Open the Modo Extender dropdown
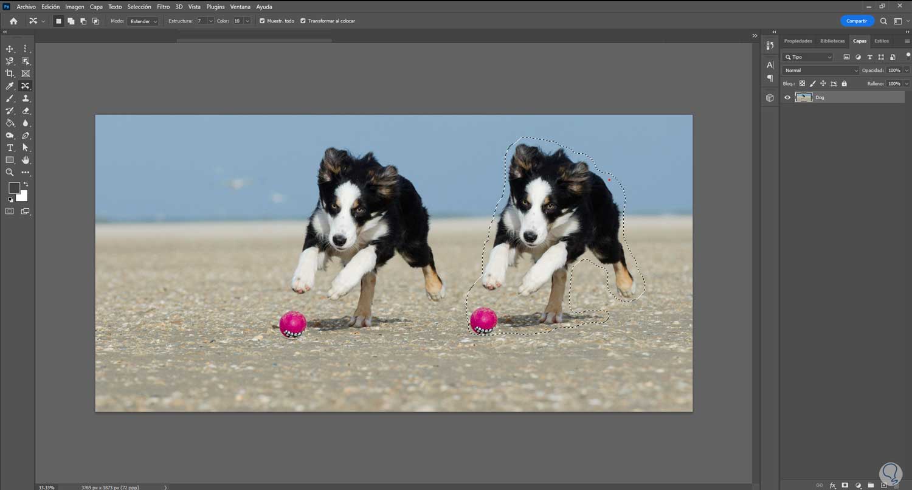 pyautogui.click(x=143, y=21)
